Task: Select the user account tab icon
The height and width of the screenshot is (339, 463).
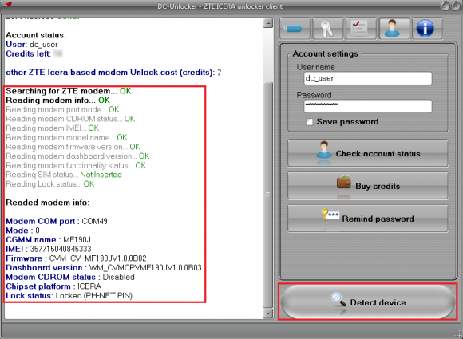Action: (x=394, y=29)
